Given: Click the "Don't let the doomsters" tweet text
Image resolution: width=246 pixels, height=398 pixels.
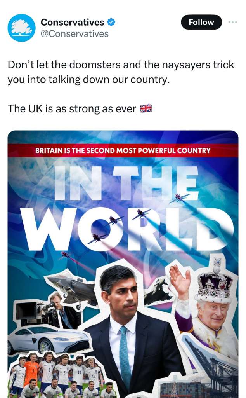Looking at the screenshot, I should pos(121,72).
